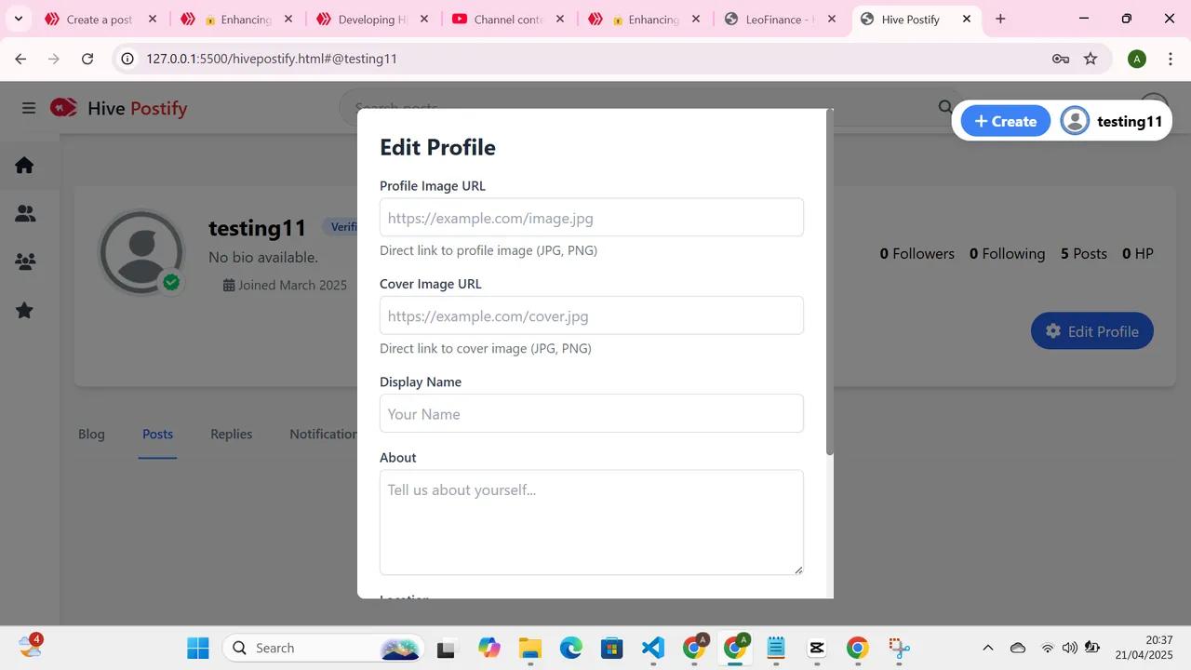Open the Chrome profile A avatar
The width and height of the screenshot is (1191, 670).
(1136, 59)
